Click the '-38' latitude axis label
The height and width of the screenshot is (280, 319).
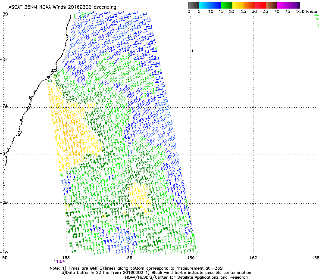[x=4, y=202]
